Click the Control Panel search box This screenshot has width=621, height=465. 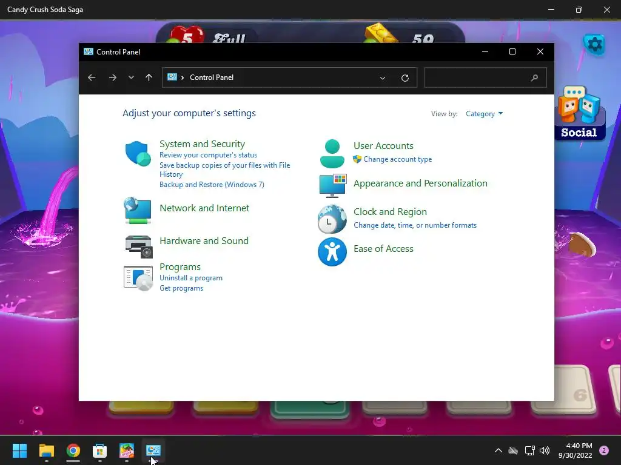point(485,77)
